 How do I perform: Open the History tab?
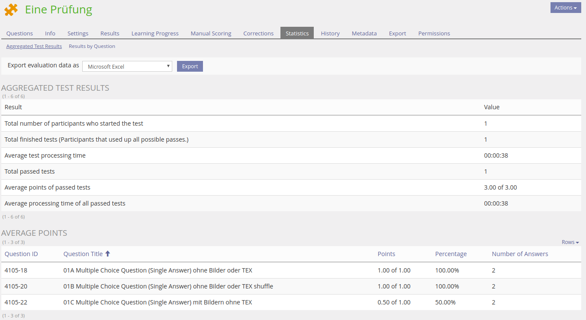pos(330,33)
